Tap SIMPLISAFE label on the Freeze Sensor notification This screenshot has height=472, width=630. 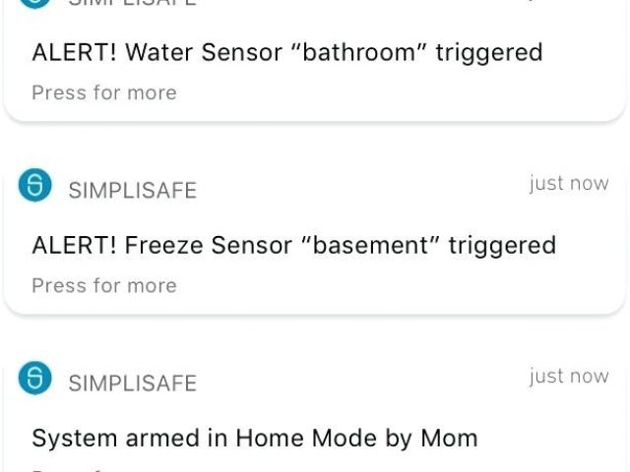coord(132,190)
